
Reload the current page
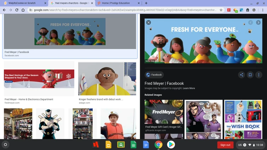[17, 10]
